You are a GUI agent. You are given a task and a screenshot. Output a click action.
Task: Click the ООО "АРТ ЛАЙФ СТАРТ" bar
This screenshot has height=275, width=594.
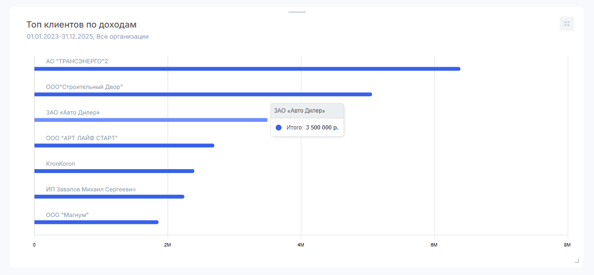(x=124, y=145)
